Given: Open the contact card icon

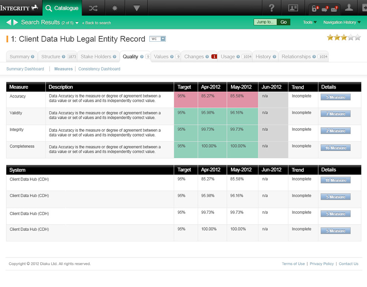Looking at the screenshot, I should 293,8.
